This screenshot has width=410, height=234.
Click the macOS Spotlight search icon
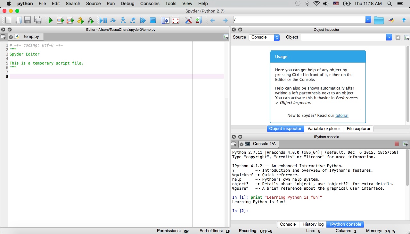tap(389, 4)
